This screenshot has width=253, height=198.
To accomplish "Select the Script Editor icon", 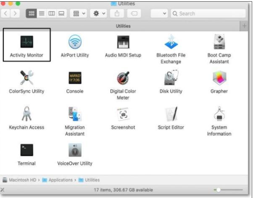I will (x=171, y=114).
